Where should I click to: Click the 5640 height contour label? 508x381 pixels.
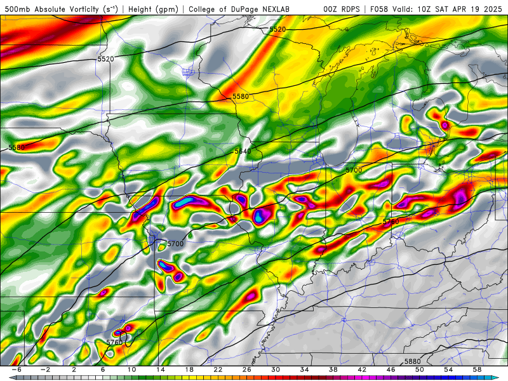243,151
